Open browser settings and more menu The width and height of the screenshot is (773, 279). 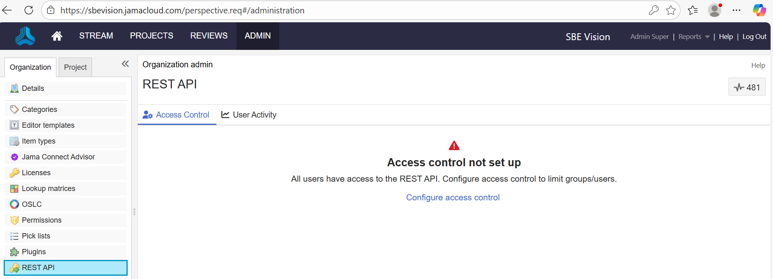[737, 11]
